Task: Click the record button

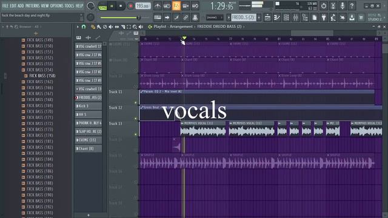Action: click(x=130, y=6)
